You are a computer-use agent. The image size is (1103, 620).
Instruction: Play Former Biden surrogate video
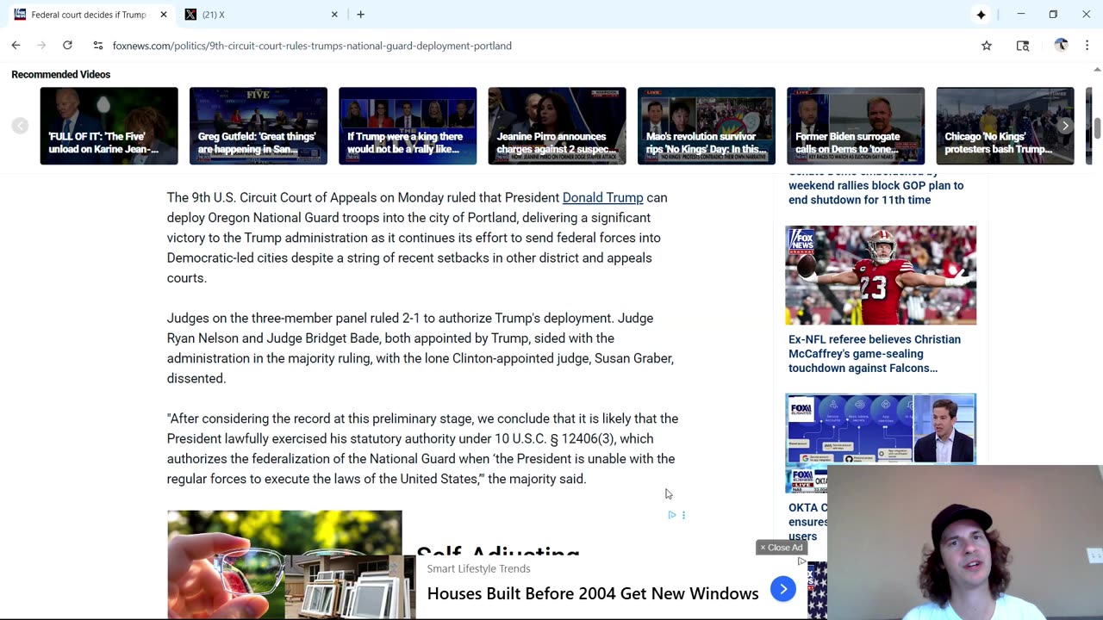[856, 126]
